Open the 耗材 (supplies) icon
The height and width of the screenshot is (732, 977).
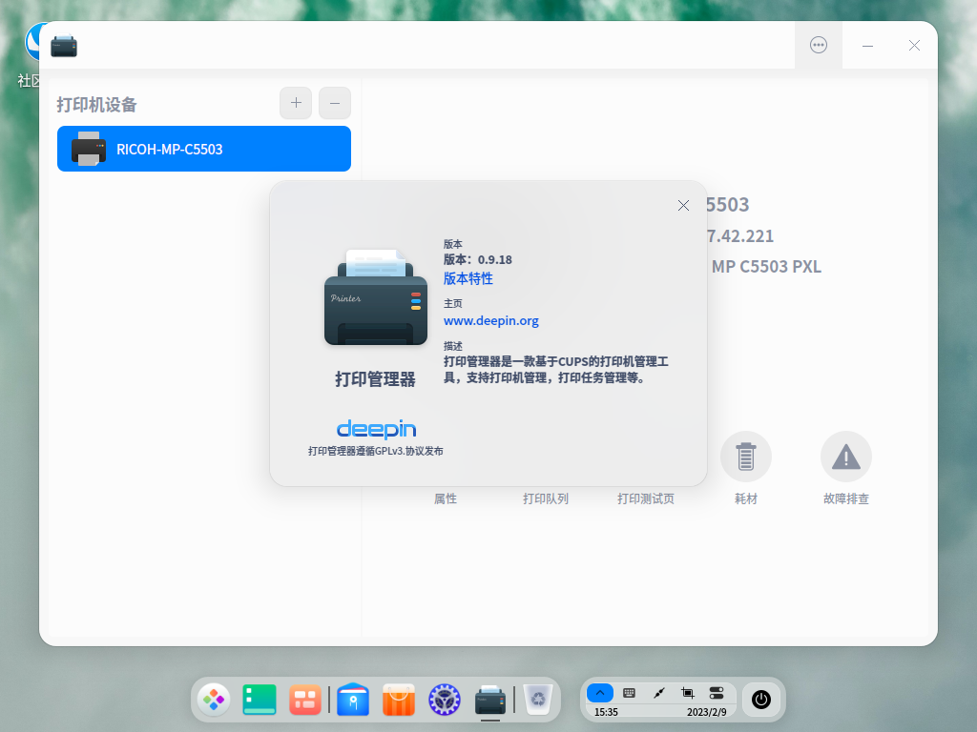[x=745, y=457]
